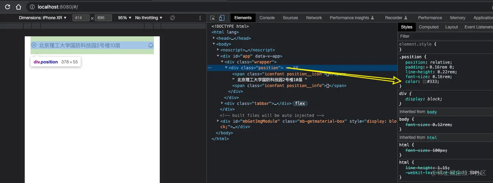Screen dimensions: 493x183
Task: Click the #333 color swatch
Action: (425, 82)
